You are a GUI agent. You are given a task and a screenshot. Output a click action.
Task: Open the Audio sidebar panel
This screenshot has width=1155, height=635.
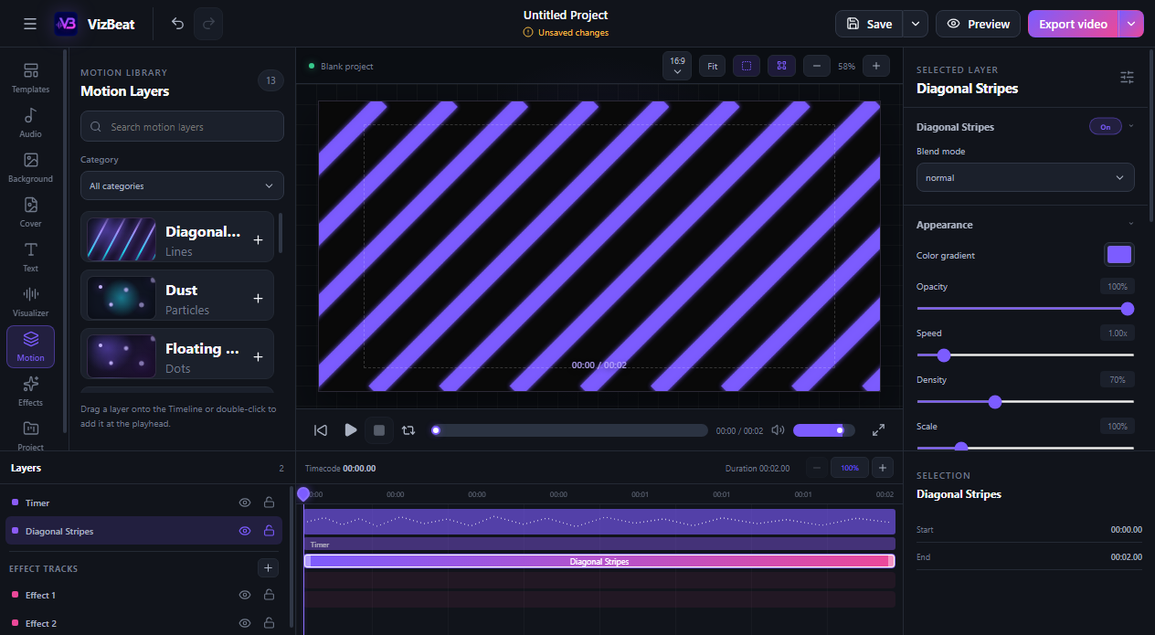[30, 122]
